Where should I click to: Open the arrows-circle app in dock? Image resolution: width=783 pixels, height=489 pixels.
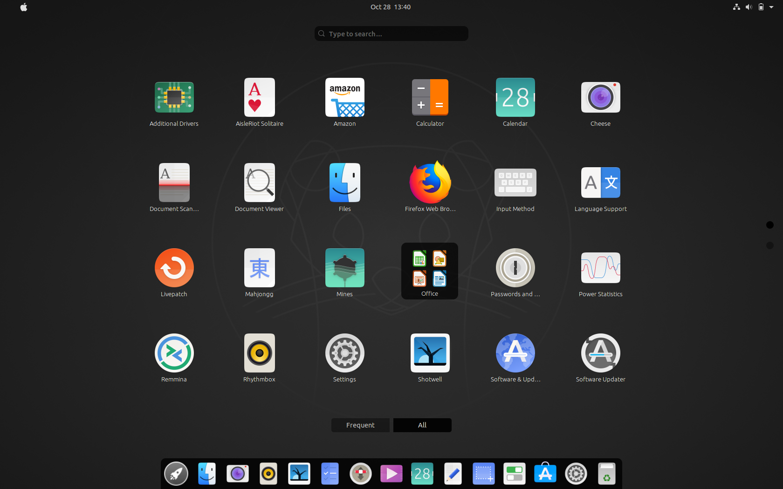pyautogui.click(x=361, y=474)
